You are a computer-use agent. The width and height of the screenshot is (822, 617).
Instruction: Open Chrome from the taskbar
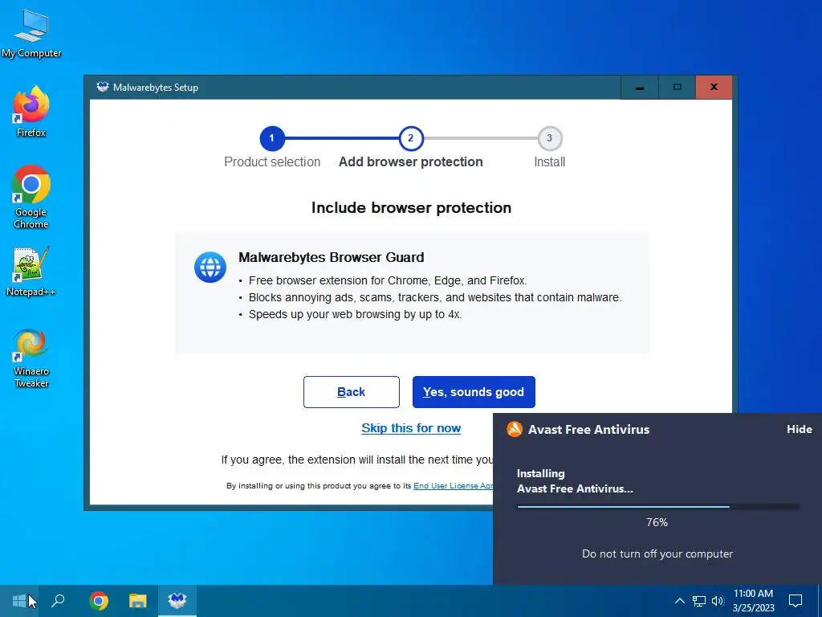pos(99,601)
